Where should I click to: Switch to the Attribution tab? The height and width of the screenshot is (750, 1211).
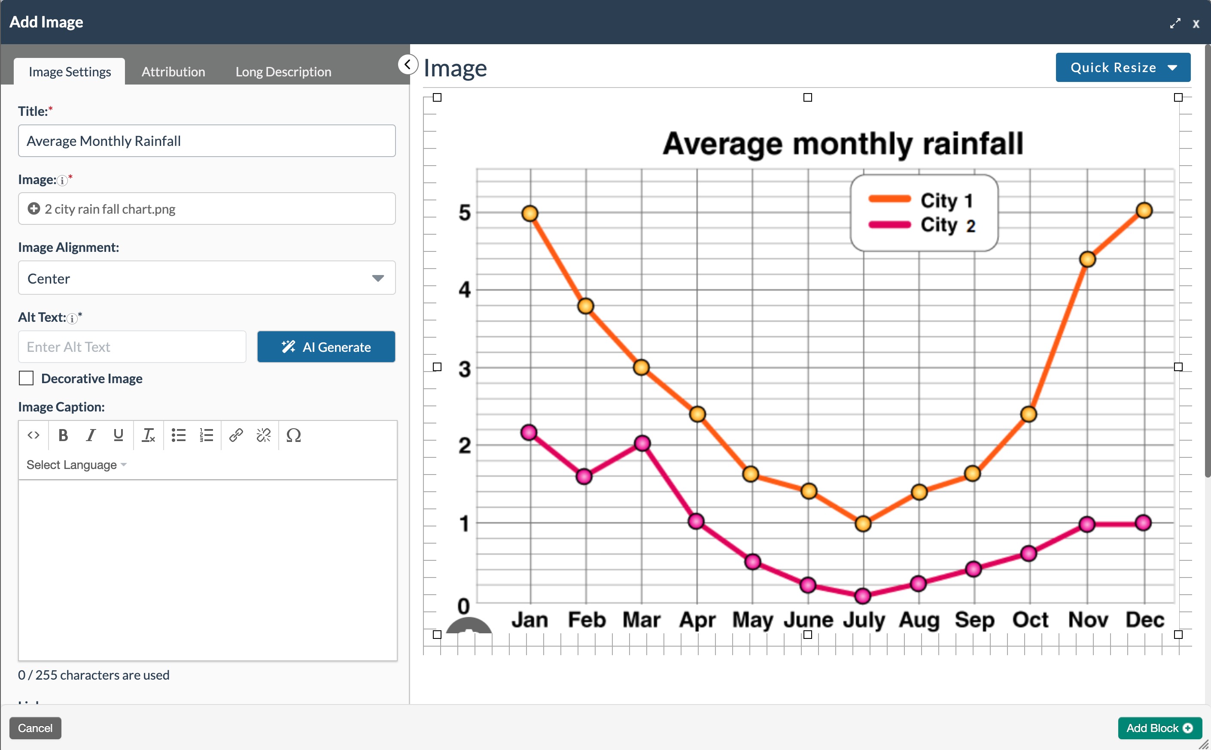coord(173,72)
